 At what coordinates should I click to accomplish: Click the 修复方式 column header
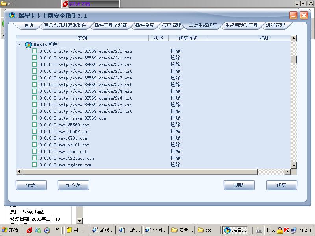(x=188, y=38)
